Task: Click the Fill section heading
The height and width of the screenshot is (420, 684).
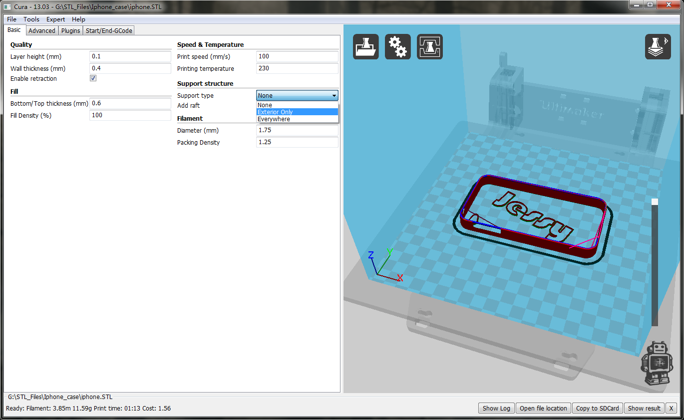Action: (x=14, y=91)
